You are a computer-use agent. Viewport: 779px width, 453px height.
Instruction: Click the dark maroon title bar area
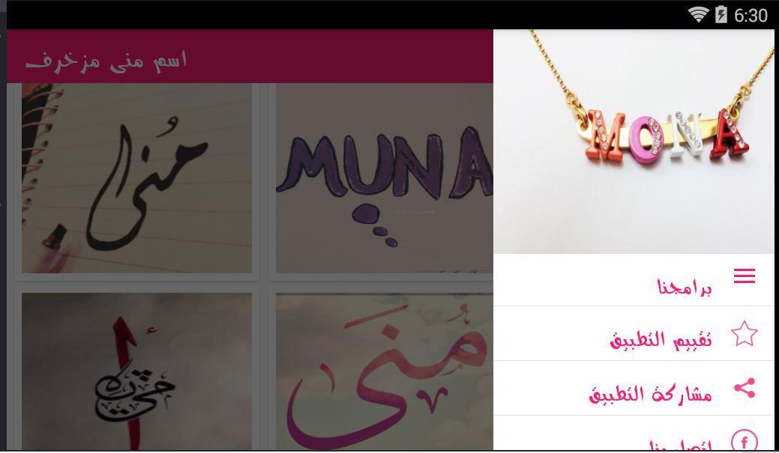point(250,56)
